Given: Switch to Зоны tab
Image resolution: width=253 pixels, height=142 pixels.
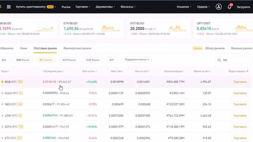Looking at the screenshot, I should point(24,48).
